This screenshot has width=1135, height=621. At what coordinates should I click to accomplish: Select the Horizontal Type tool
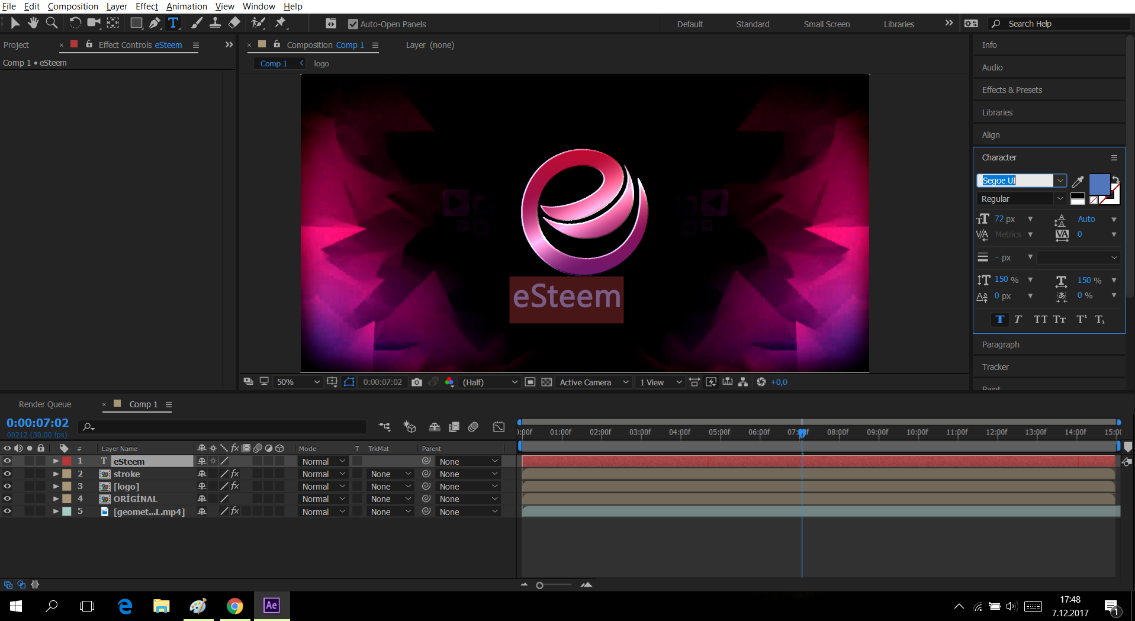pyautogui.click(x=173, y=23)
